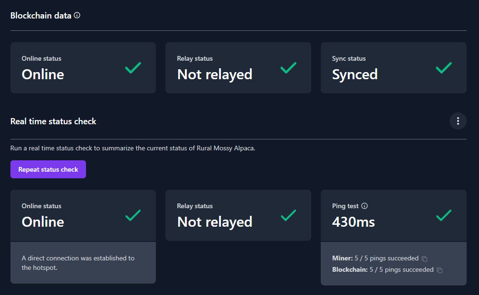Click the 'Ping test' label
This screenshot has height=295, width=479.
[x=345, y=206]
